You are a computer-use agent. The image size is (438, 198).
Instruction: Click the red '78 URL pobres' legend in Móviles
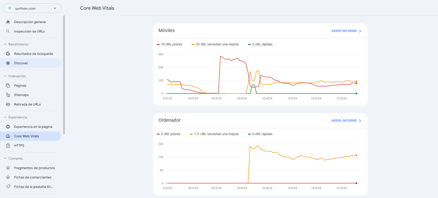[171, 44]
